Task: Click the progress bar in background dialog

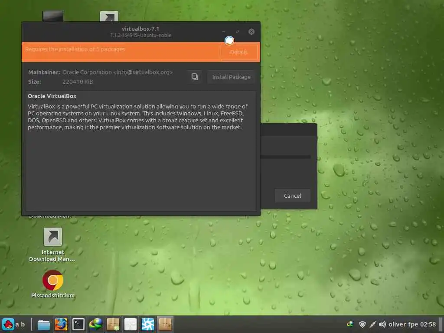Action: pyautogui.click(x=285, y=157)
